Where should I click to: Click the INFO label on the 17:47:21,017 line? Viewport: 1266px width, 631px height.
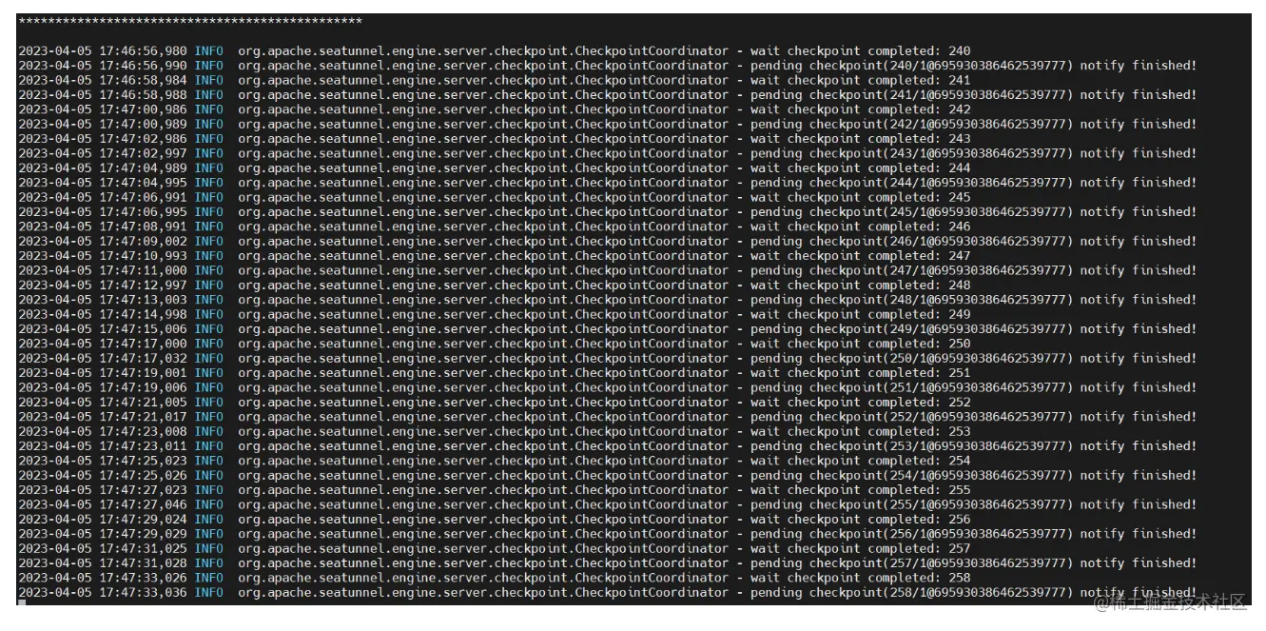point(209,417)
